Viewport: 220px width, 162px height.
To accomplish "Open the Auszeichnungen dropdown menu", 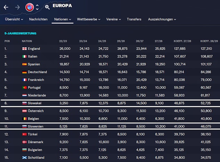I will [162, 19].
